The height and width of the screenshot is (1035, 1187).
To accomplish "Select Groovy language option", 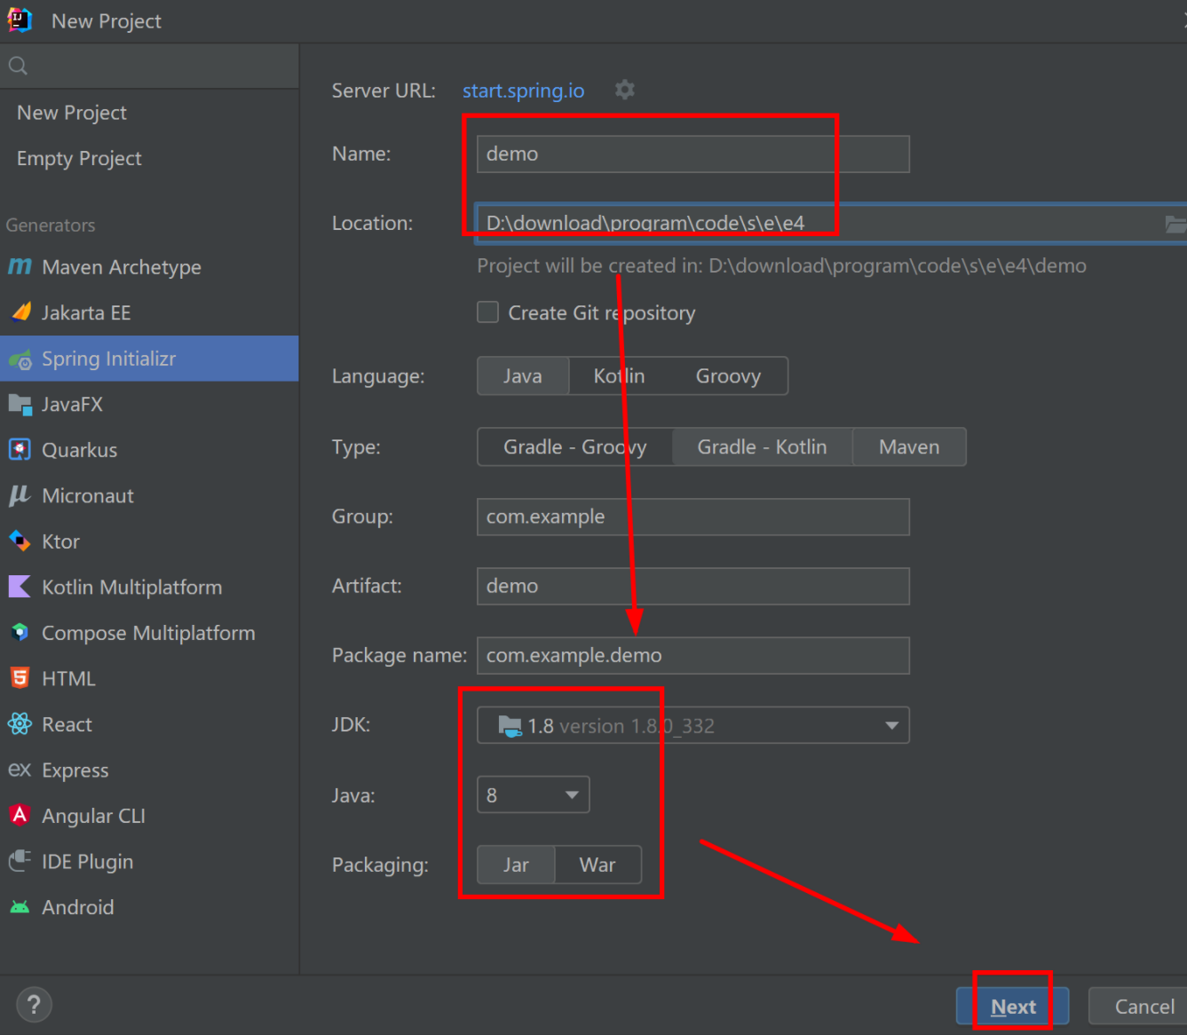I will [728, 376].
